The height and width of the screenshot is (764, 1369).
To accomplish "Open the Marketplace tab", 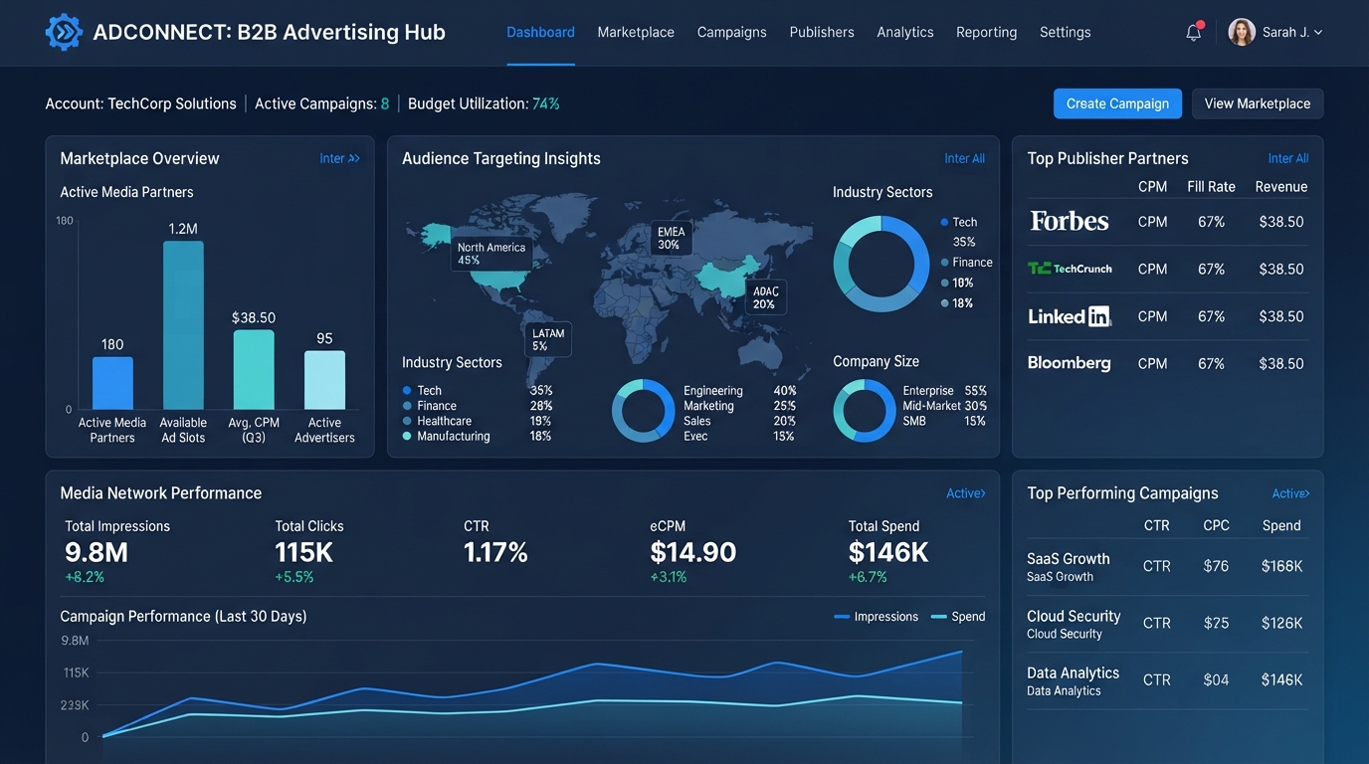I will click(636, 32).
